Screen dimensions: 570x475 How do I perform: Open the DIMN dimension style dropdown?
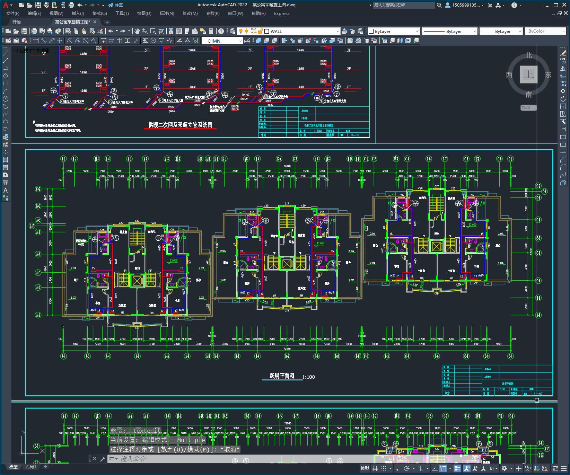tap(222, 41)
